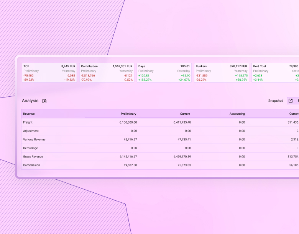
Task: Click Contribution preliminary change -3,818,766
Action: [x=88, y=76]
